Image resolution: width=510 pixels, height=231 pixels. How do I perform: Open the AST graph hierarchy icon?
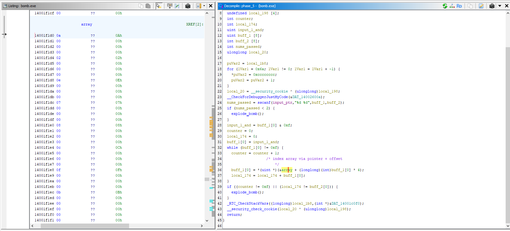(452, 6)
